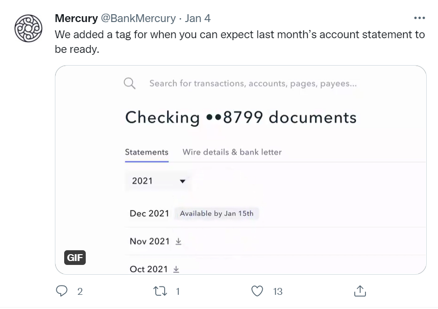Click the Mercury profile avatar

29,28
